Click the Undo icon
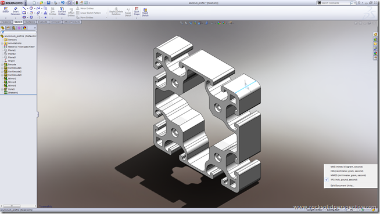This screenshot has height=214, width=380. click(x=63, y=3)
